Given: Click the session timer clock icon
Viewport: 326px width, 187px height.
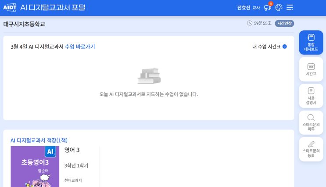Looking at the screenshot, I should (250, 23).
